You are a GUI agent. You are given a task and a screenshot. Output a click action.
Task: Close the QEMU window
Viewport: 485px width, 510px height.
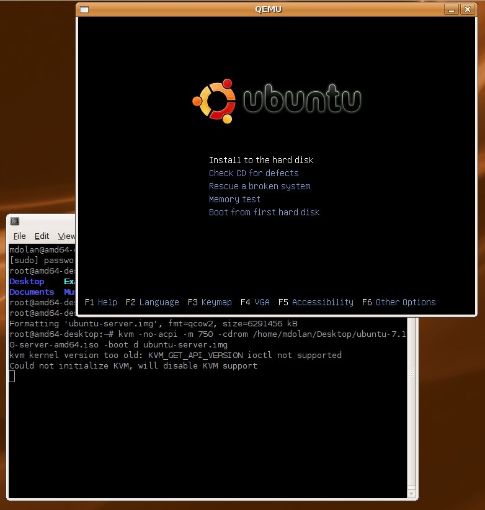coord(468,10)
